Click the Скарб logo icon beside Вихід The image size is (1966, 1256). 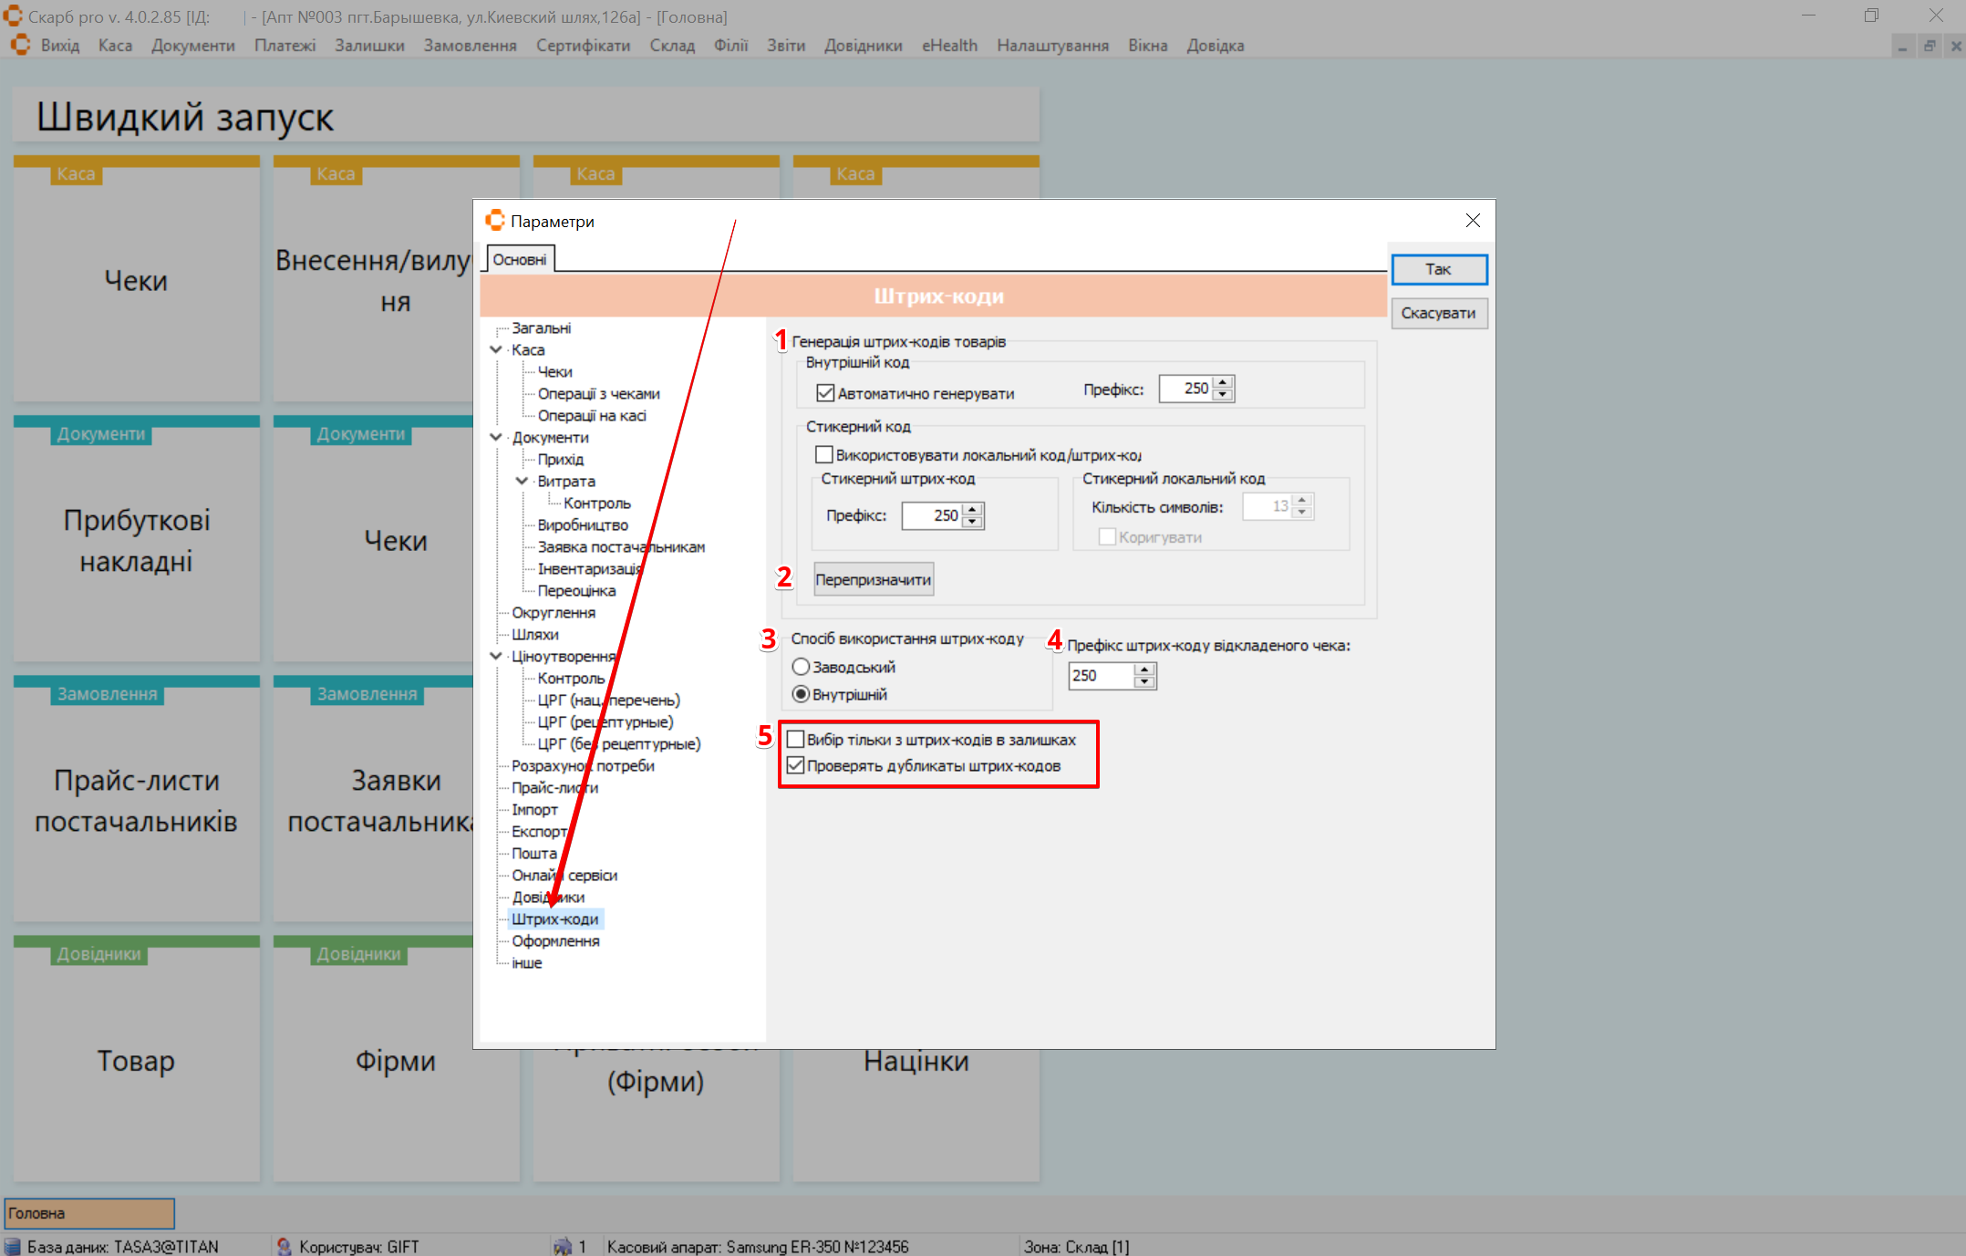20,45
